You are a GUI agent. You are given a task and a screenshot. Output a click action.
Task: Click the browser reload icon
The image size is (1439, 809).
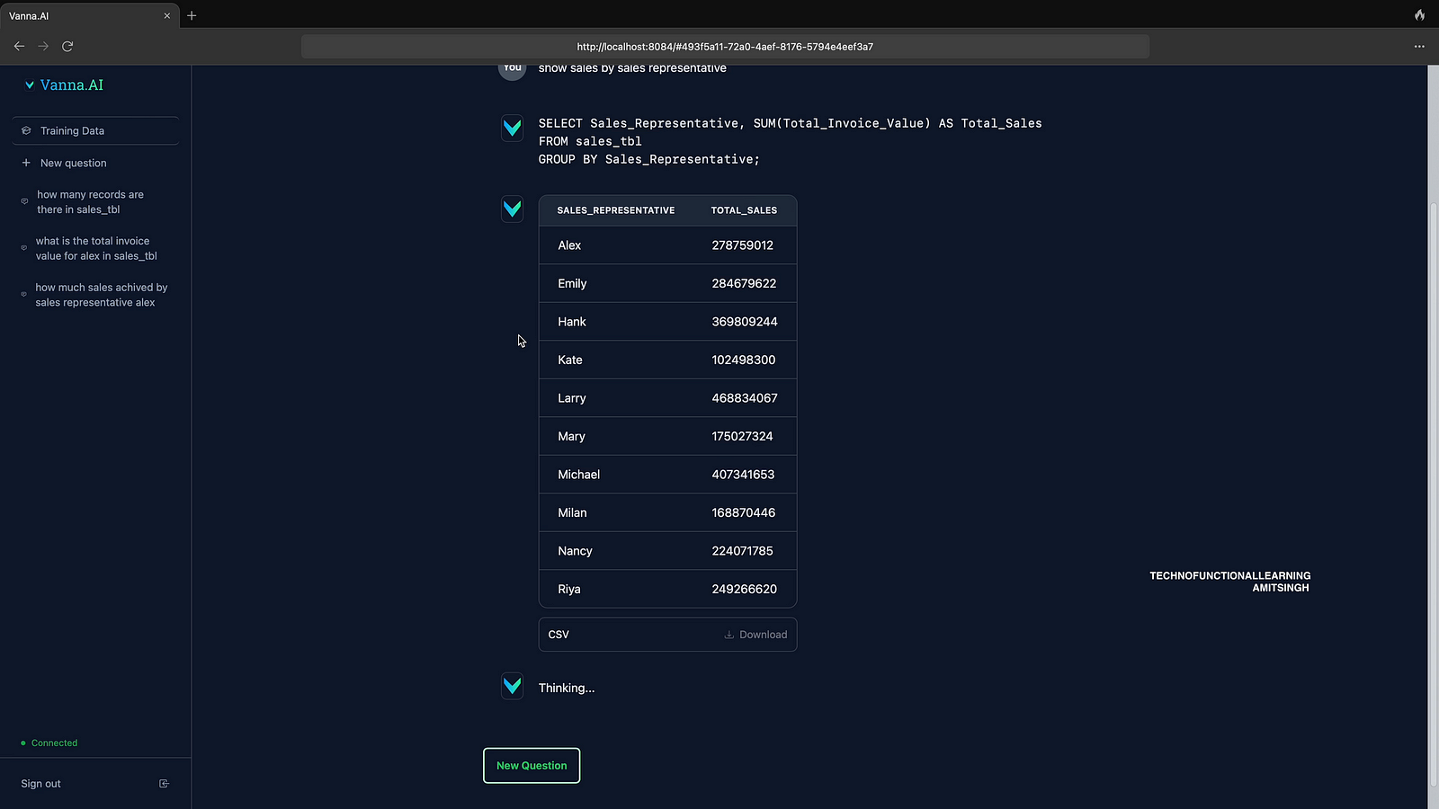coord(67,46)
